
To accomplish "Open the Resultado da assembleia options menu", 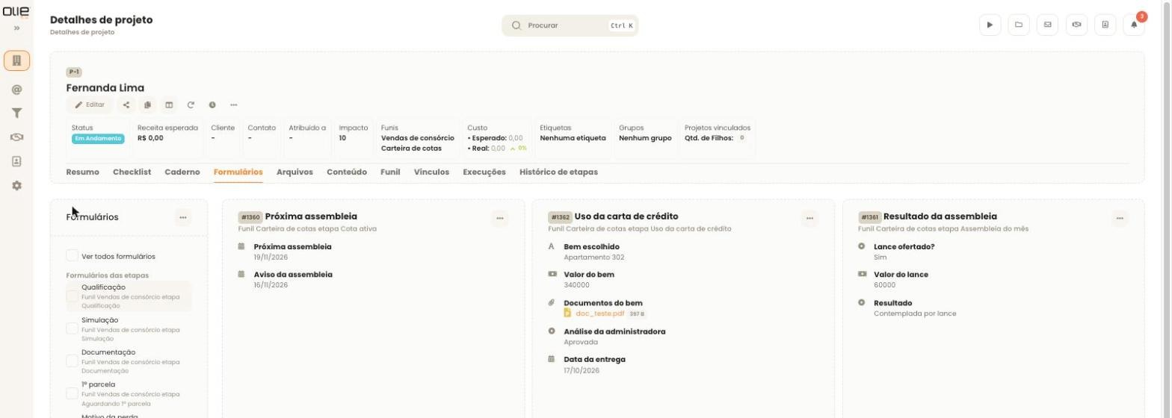I will pyautogui.click(x=1120, y=219).
